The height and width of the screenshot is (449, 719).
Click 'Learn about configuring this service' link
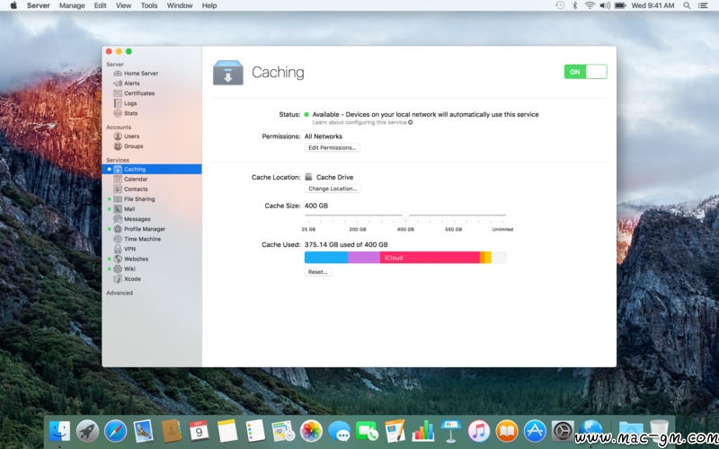[362, 122]
